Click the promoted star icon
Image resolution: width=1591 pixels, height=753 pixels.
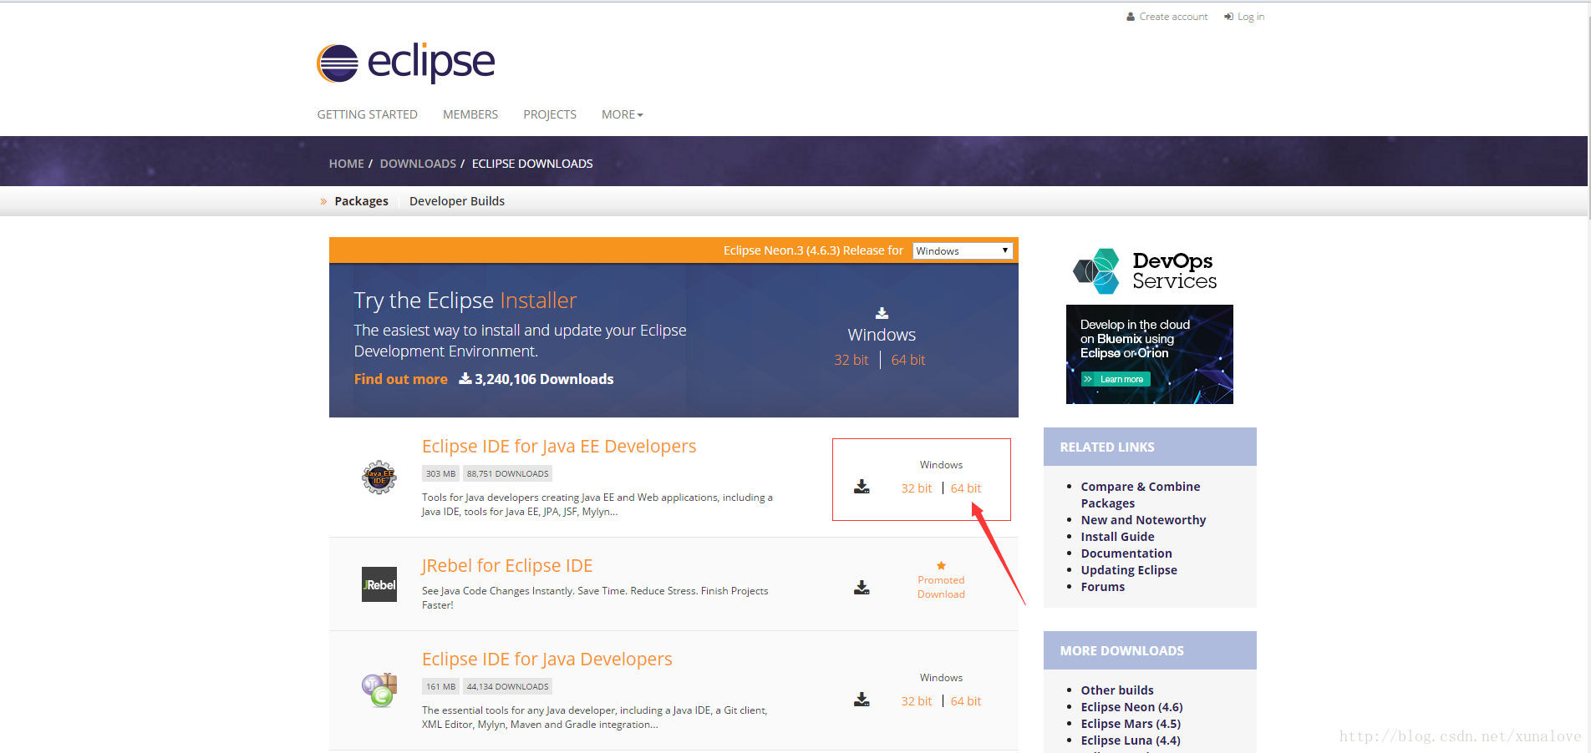pos(941,565)
